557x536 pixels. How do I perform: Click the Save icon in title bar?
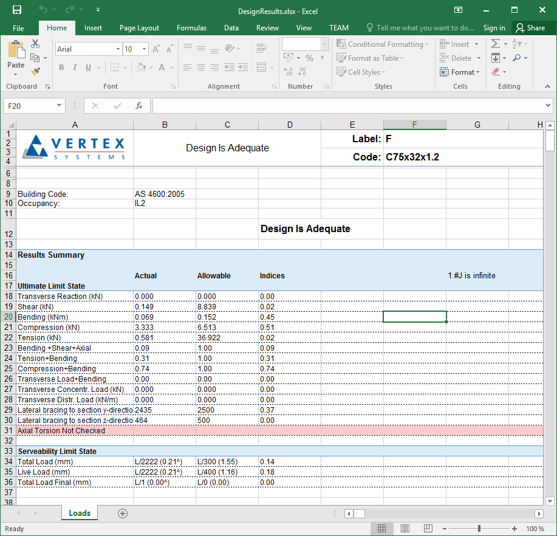[x=16, y=10]
